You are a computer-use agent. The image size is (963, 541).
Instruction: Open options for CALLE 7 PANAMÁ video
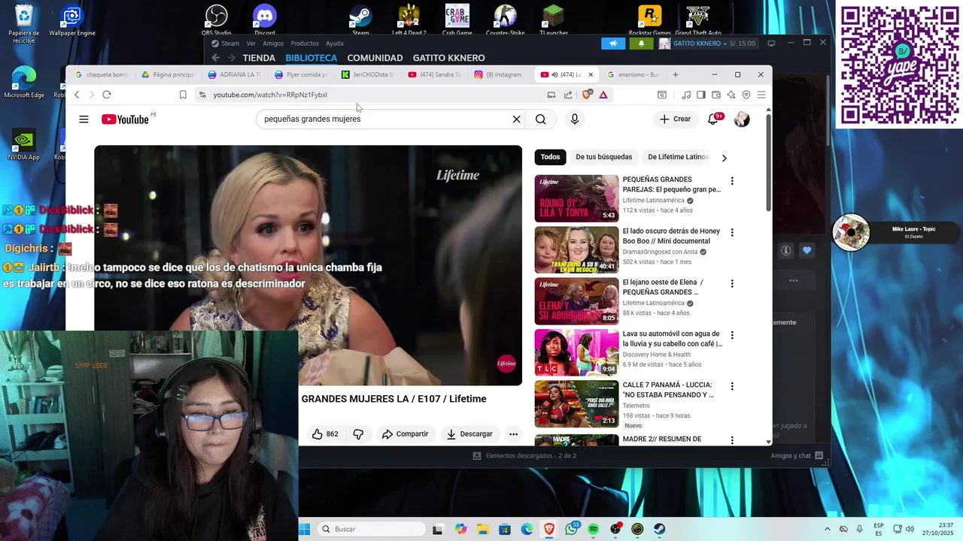(732, 386)
